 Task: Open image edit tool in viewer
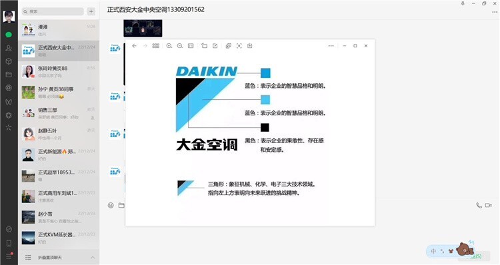[215, 46]
